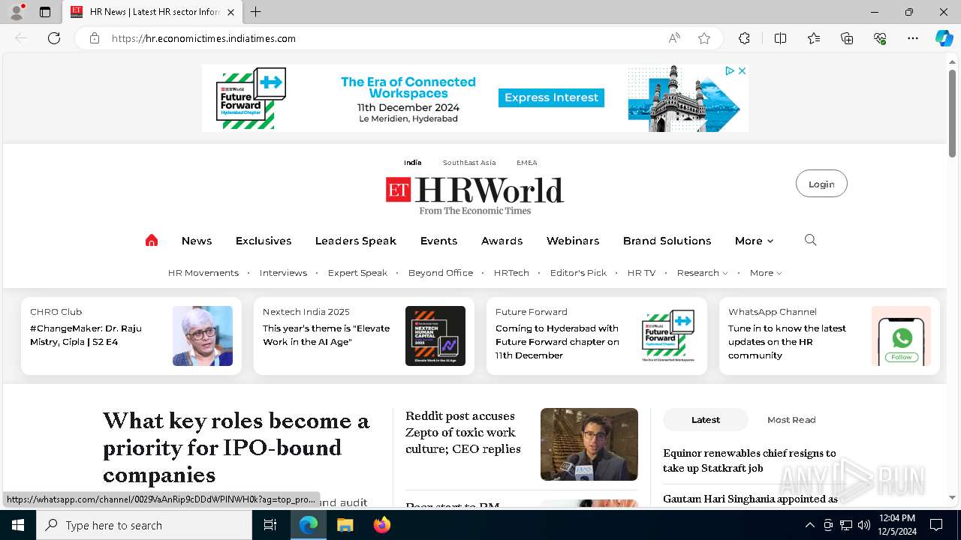The width and height of the screenshot is (961, 540).
Task: Open the Exclusives menu
Action: (264, 241)
